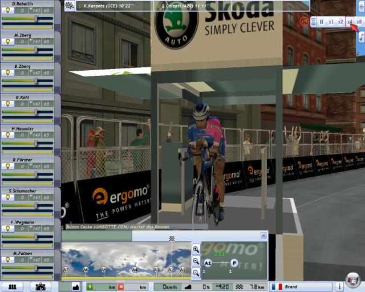Viewport: 365px width, 292px height.
Task: Pause the race simulation
Action: click(x=322, y=22)
